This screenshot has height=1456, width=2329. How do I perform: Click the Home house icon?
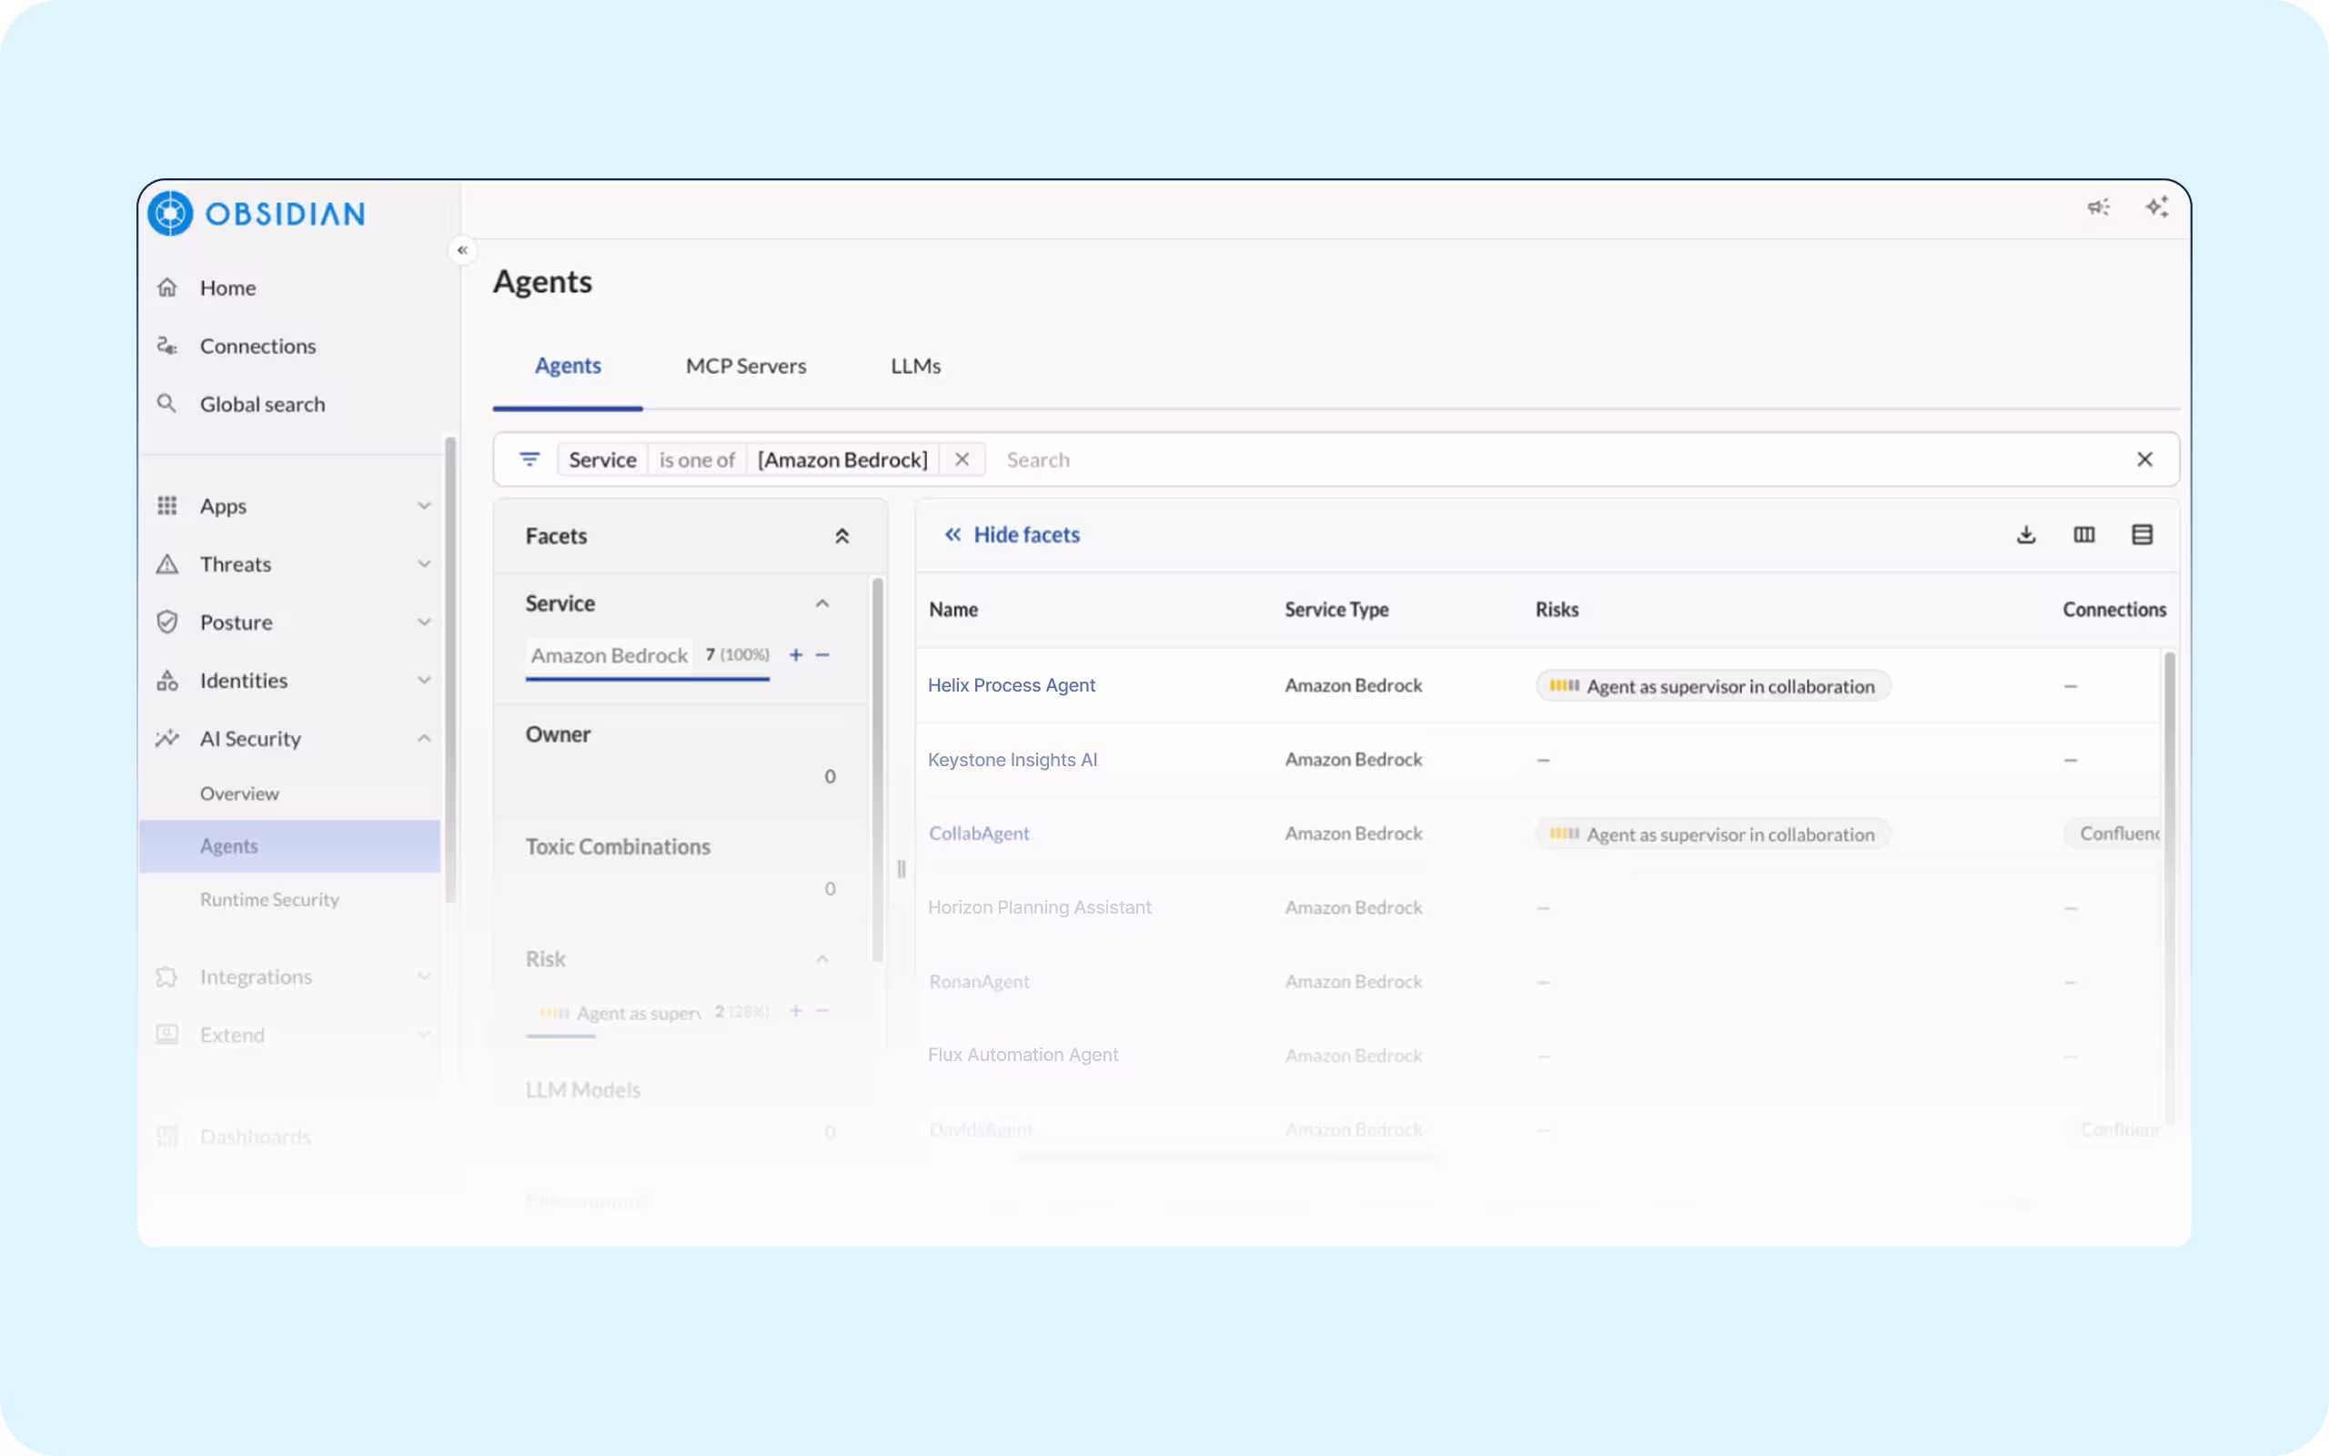167,288
